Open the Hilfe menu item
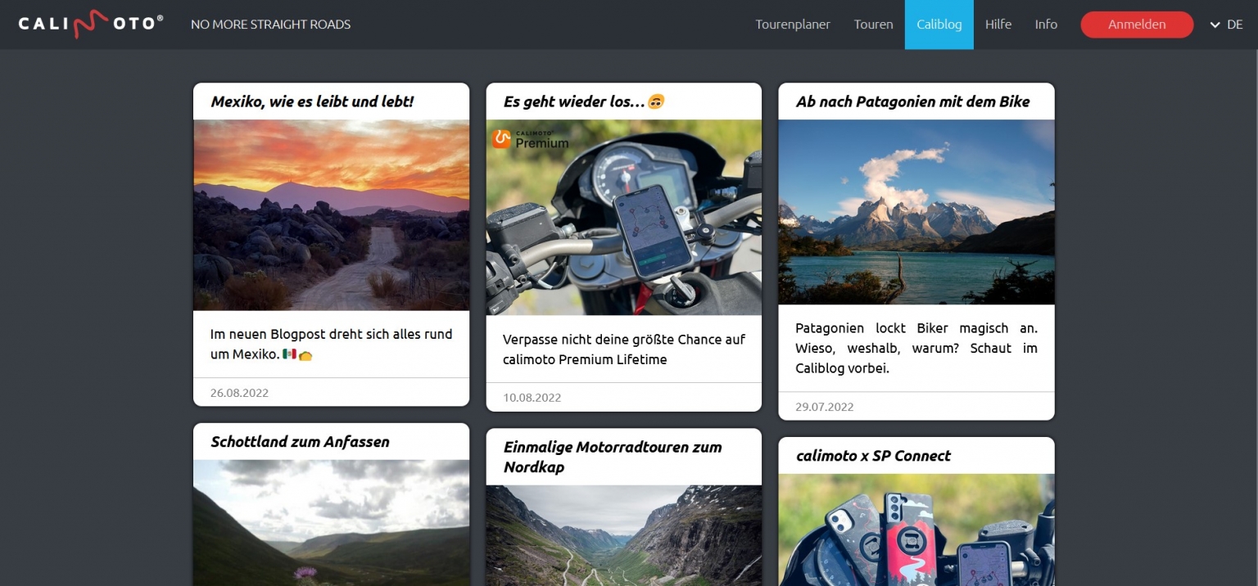The height and width of the screenshot is (586, 1258). tap(998, 25)
